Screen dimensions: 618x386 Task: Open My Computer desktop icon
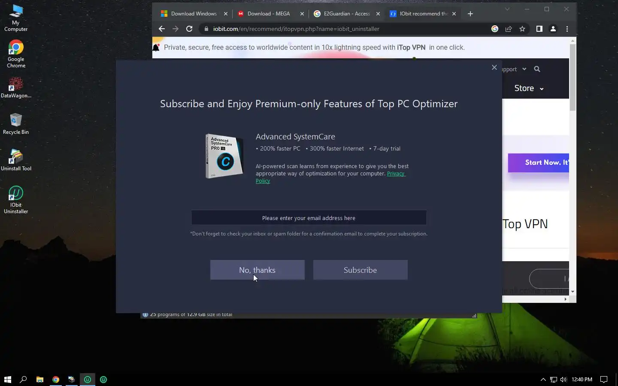tap(16, 18)
